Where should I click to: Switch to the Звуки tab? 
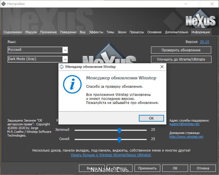pyautogui.click(x=122, y=32)
